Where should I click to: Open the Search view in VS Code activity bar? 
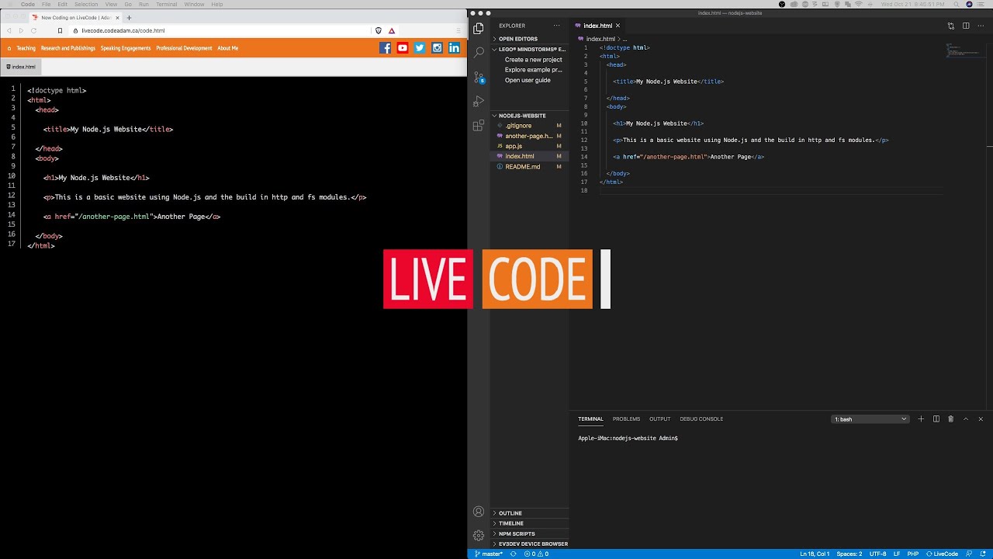[479, 53]
